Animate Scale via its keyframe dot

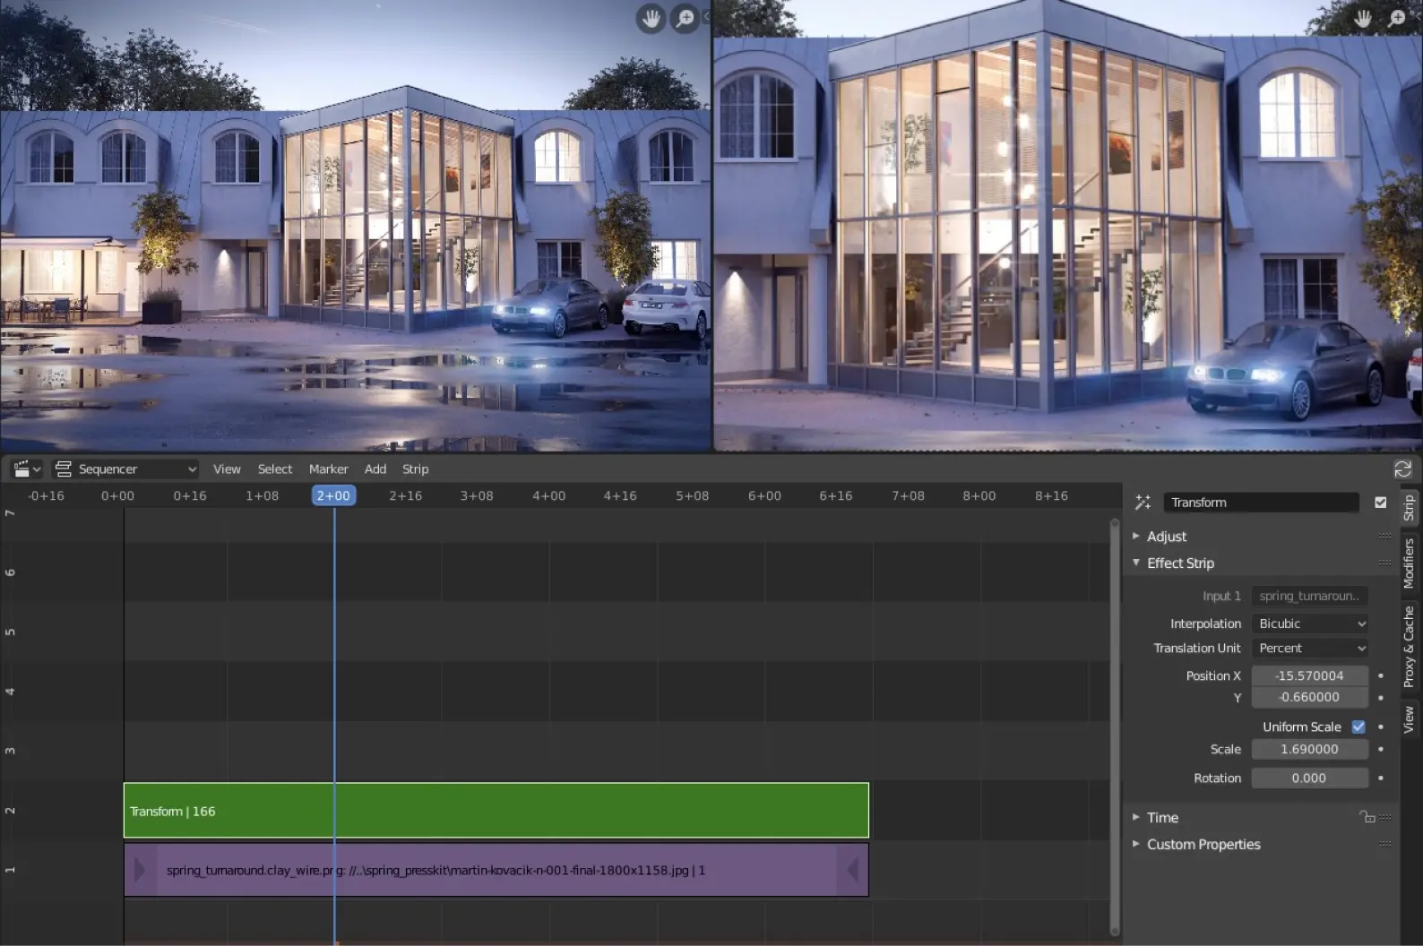[x=1381, y=749]
